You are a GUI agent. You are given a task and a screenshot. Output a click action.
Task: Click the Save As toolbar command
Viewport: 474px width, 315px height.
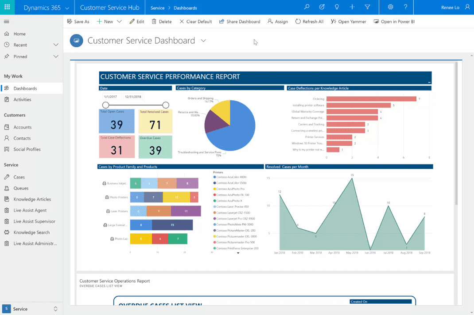click(78, 21)
